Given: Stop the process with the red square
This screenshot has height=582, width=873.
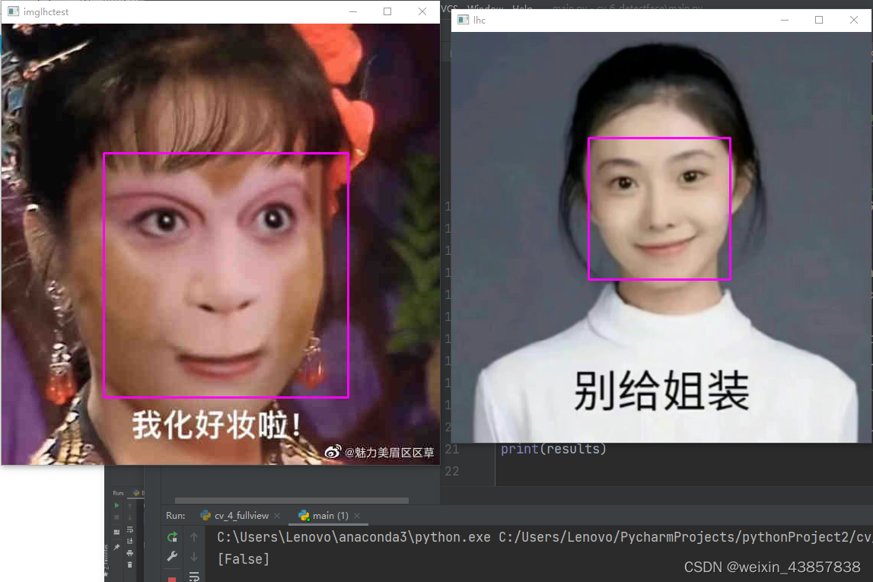Looking at the screenshot, I should coord(172,579).
